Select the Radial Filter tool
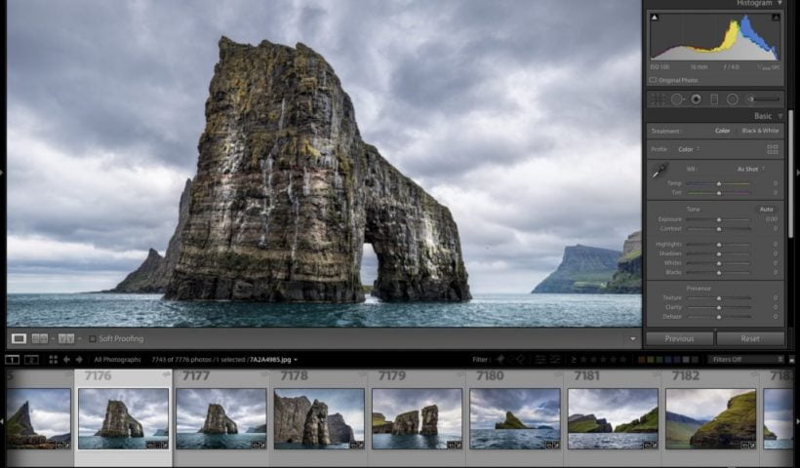 point(732,98)
